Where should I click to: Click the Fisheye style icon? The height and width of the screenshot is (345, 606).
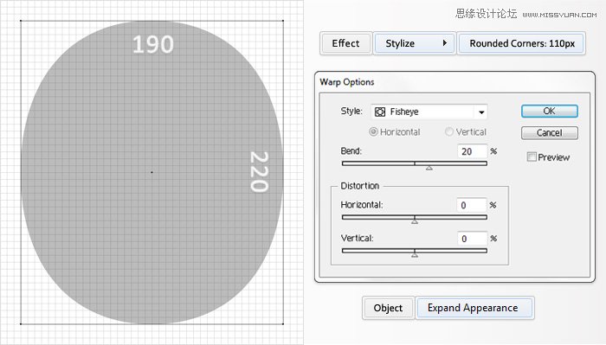click(x=380, y=112)
